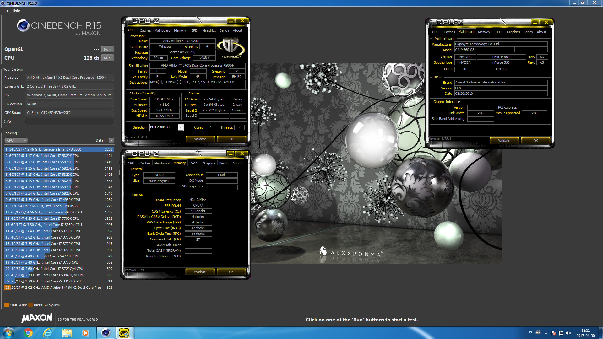Click the PL language indicator
The image size is (603, 339).
[531, 332]
